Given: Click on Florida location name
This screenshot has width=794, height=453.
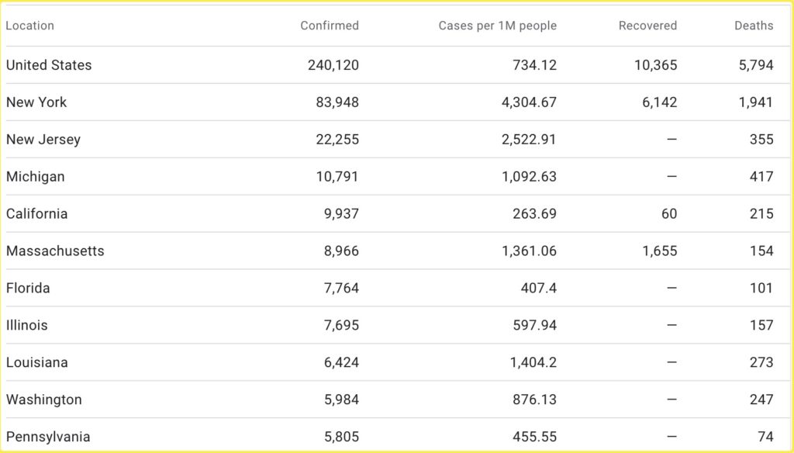Looking at the screenshot, I should 28,289.
